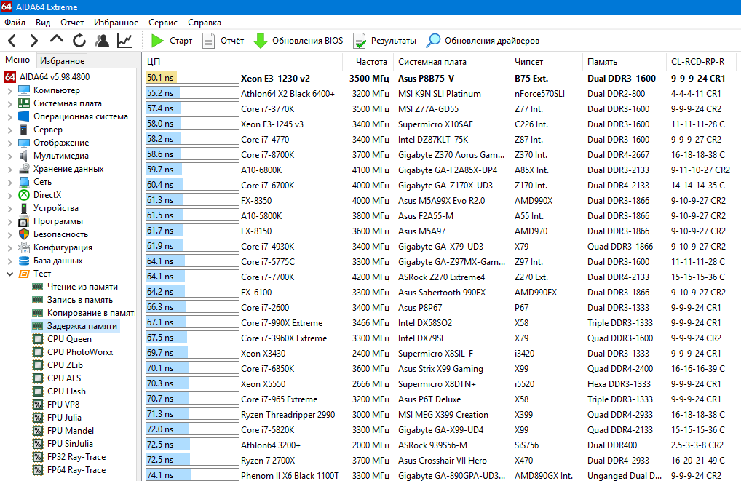Select the CPU Queen benchmark
The height and width of the screenshot is (481, 741).
[x=62, y=339]
